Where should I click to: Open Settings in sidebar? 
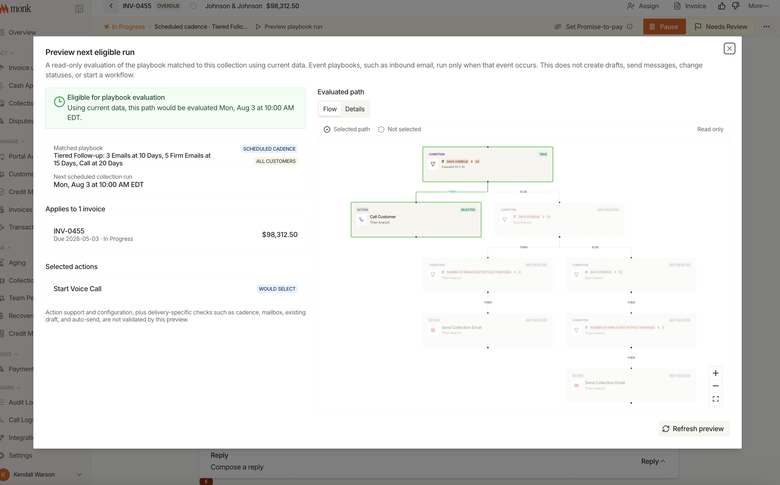pos(20,455)
